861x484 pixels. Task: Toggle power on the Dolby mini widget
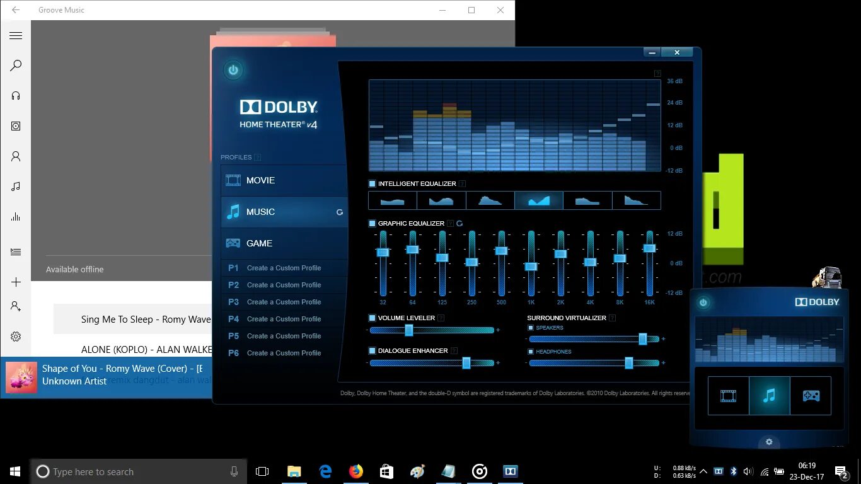pos(703,302)
